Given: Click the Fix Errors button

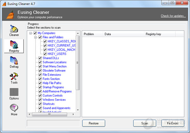Looking at the screenshot, I should click(x=173, y=123).
